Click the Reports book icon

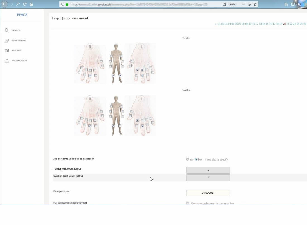[7, 51]
